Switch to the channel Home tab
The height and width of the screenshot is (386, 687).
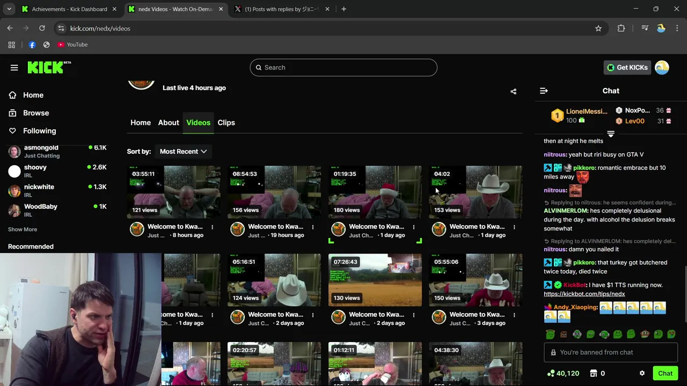point(141,123)
